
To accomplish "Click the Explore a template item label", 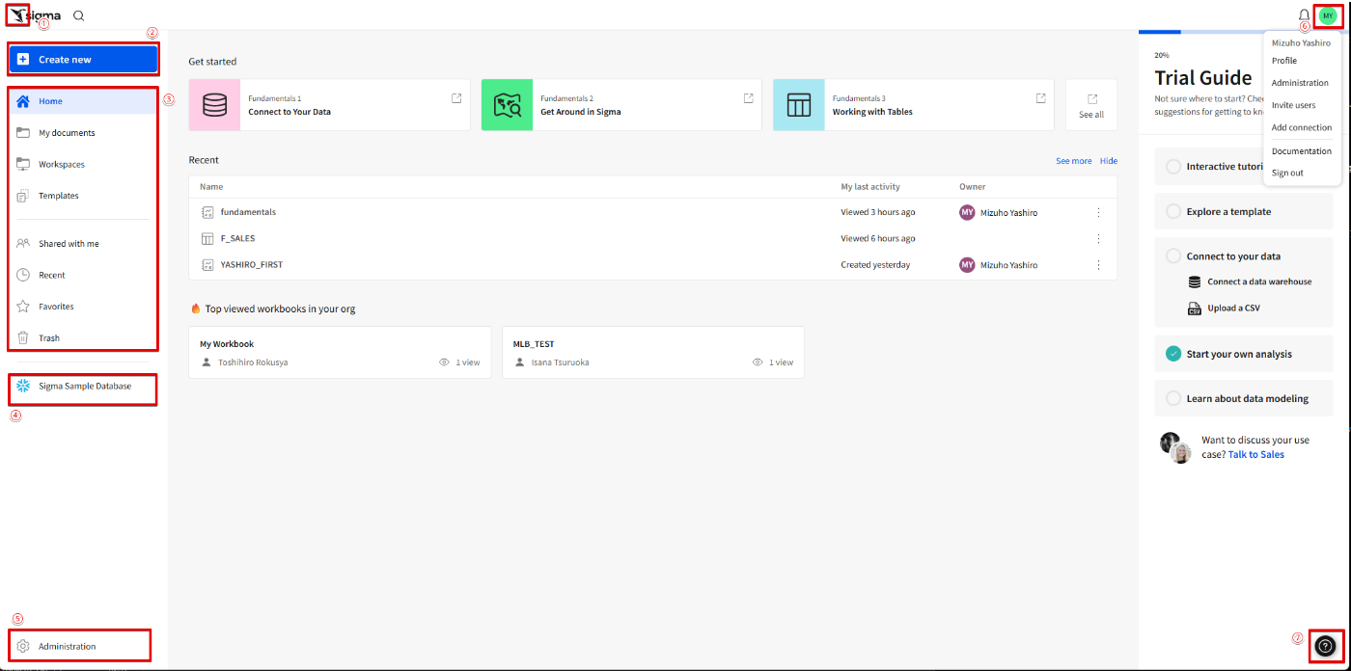I will [x=1228, y=211].
